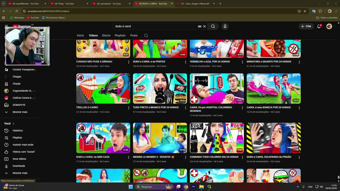Play the TROLLOU O CARRO thumbnail
The image size is (340, 191).
click(x=103, y=89)
